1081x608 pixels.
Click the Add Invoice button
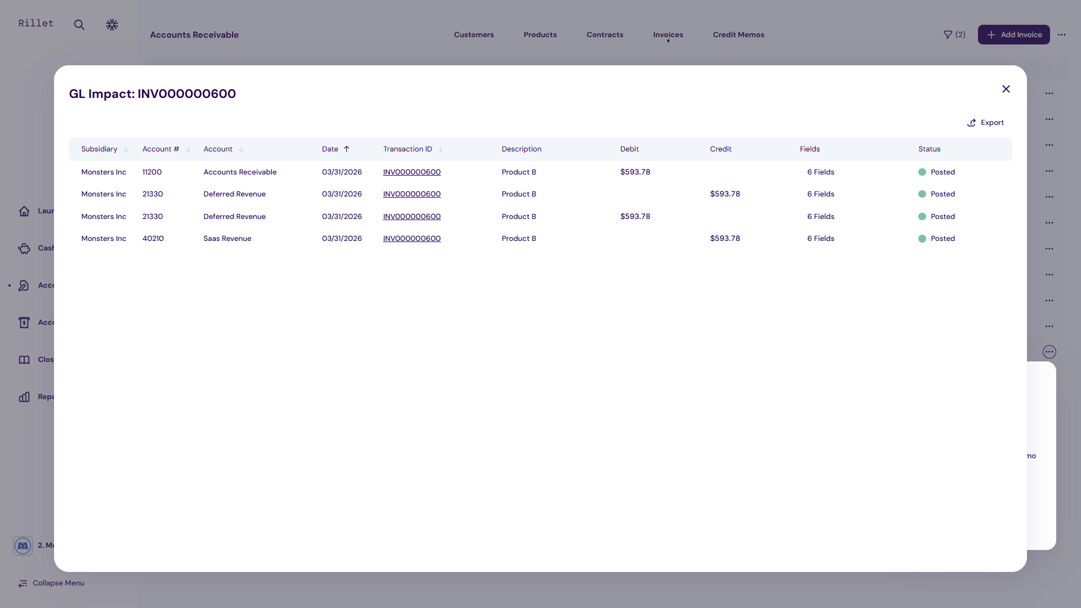1013,35
